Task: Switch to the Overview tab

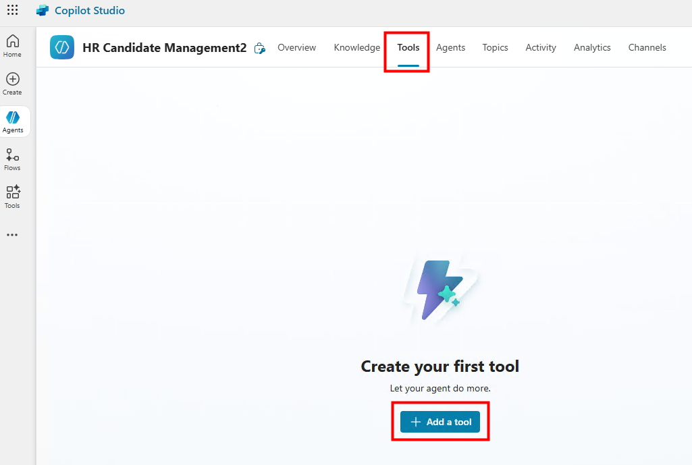Action: point(297,47)
